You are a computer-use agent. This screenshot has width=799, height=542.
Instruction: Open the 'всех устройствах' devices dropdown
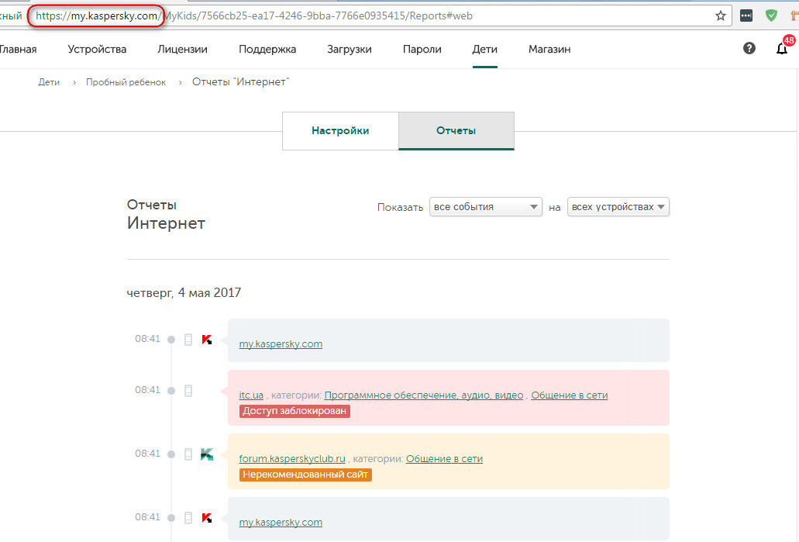pyautogui.click(x=618, y=207)
